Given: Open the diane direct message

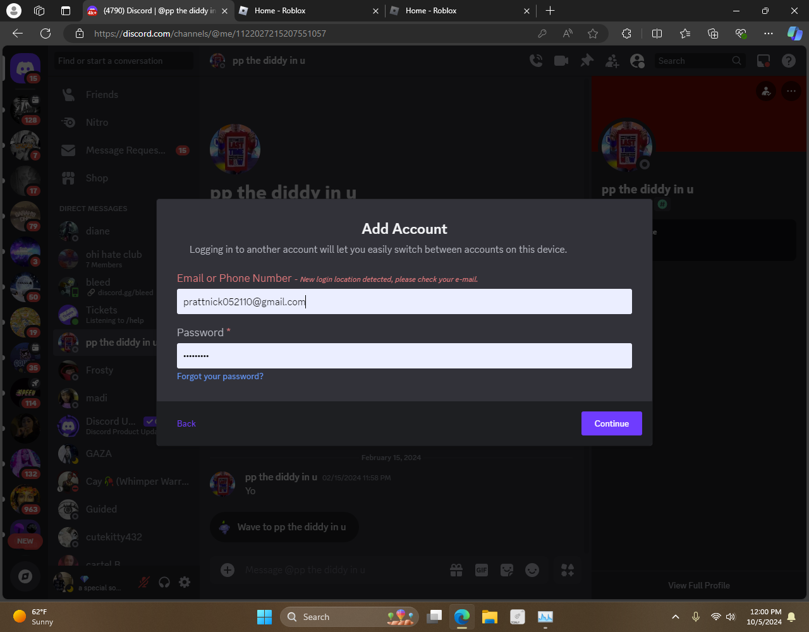Looking at the screenshot, I should click(105, 231).
